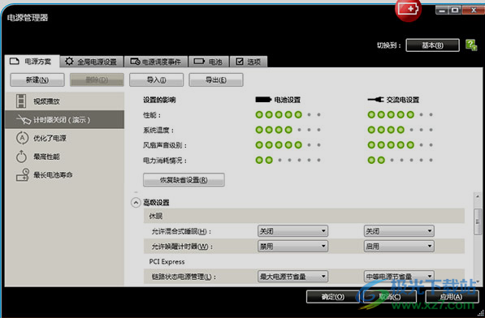Confirm with the 确定(O) button
The image size is (485, 318).
tap(333, 297)
